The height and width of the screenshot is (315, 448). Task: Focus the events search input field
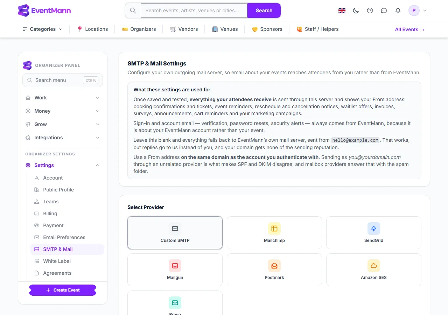pos(194,10)
